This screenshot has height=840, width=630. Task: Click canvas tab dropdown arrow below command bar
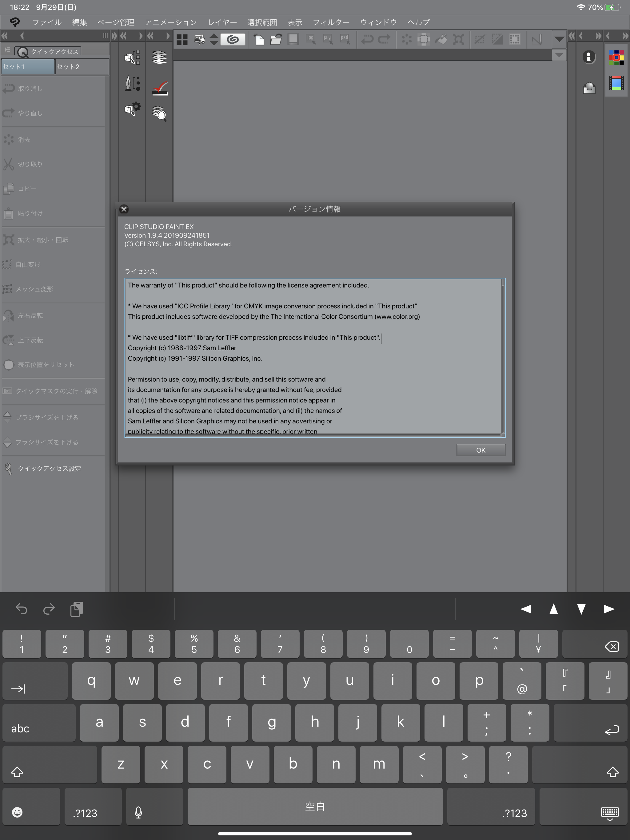coord(559,55)
